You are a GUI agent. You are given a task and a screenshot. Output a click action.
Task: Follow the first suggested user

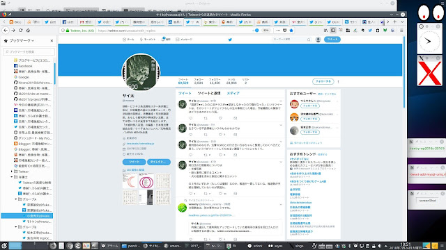[x=309, y=106]
